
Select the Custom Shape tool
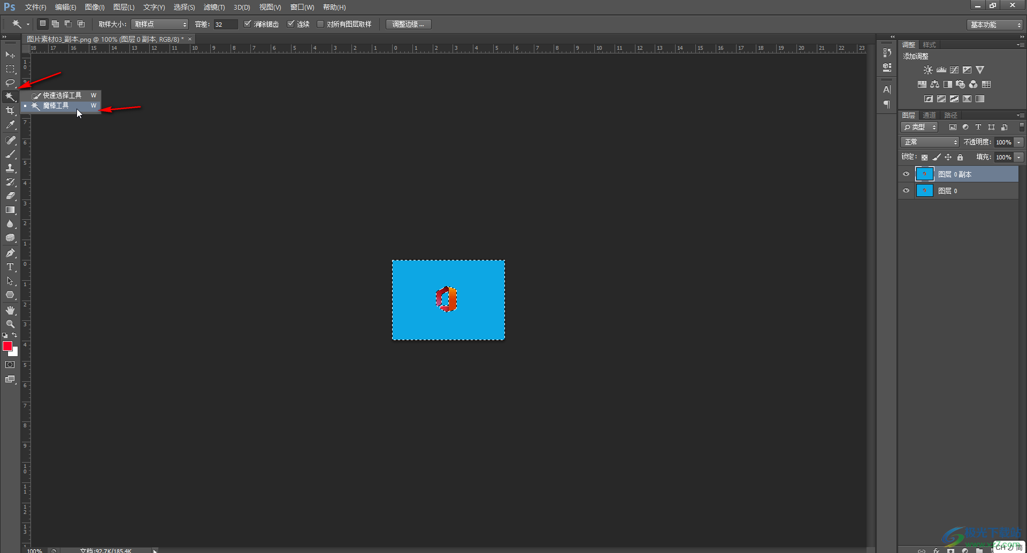10,295
